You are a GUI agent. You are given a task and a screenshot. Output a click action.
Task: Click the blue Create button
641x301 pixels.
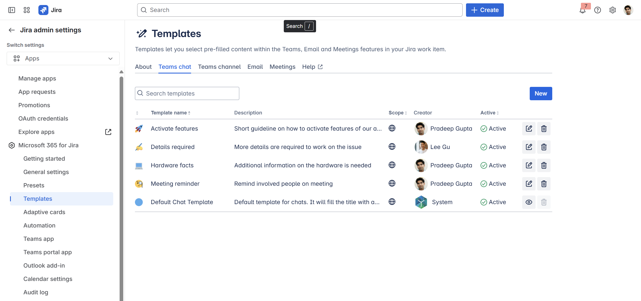[x=485, y=10]
